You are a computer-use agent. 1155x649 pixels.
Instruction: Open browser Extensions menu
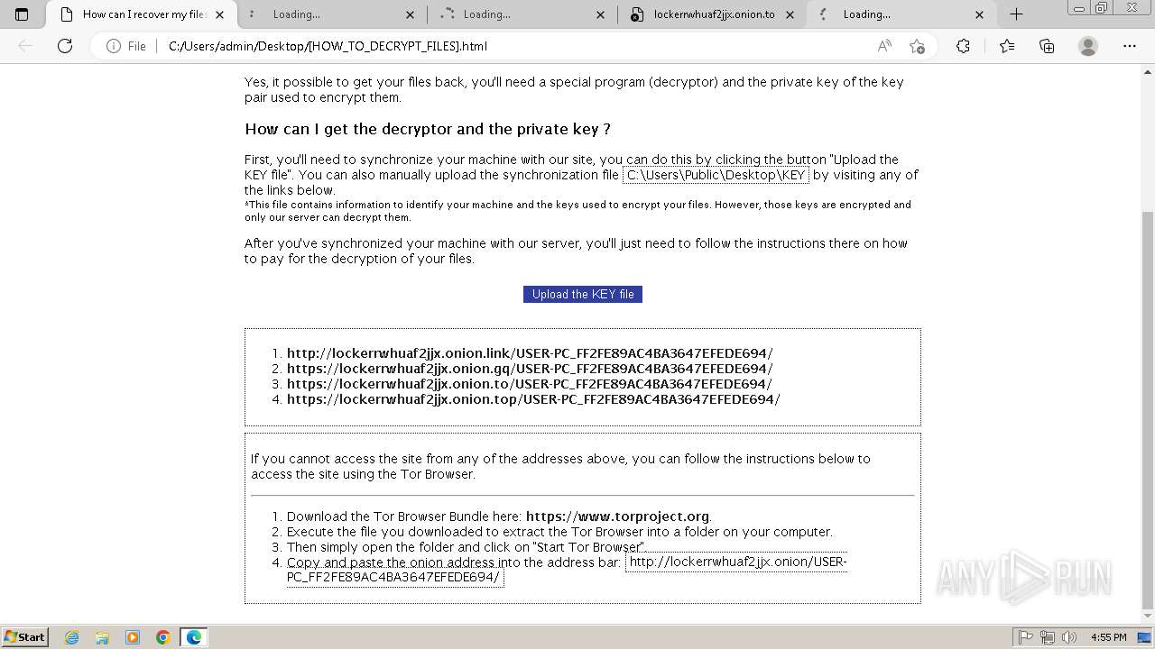[x=963, y=46]
